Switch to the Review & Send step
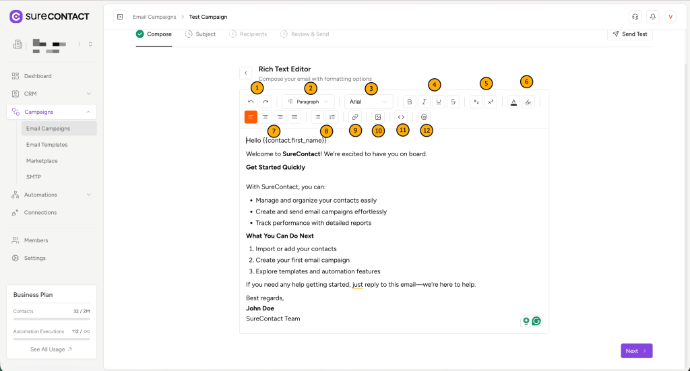Viewport: 690px width, 371px height. click(x=305, y=34)
